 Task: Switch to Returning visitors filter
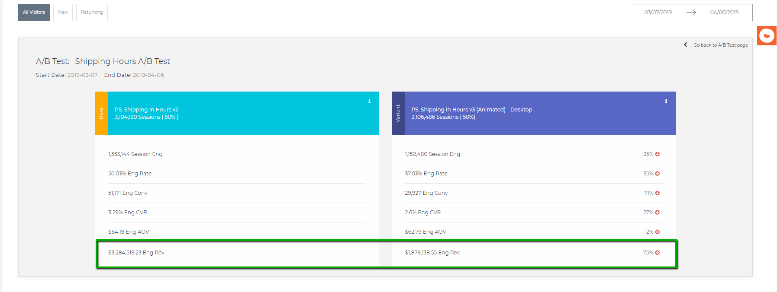coord(92,13)
